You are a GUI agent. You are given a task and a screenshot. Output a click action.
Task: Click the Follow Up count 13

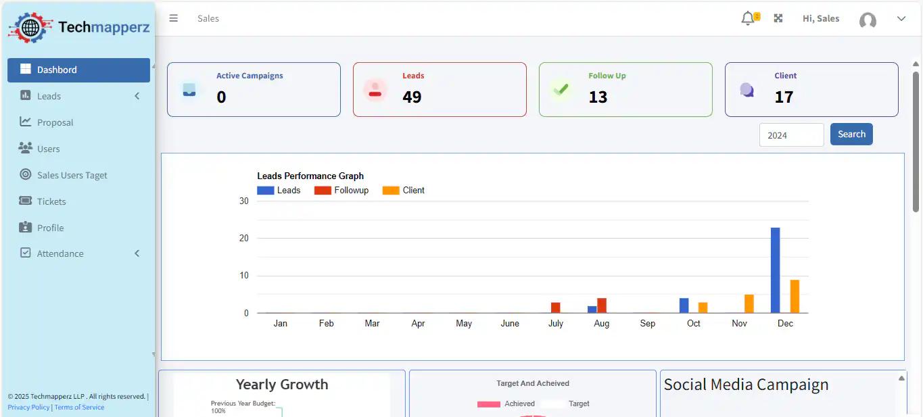pyautogui.click(x=598, y=97)
